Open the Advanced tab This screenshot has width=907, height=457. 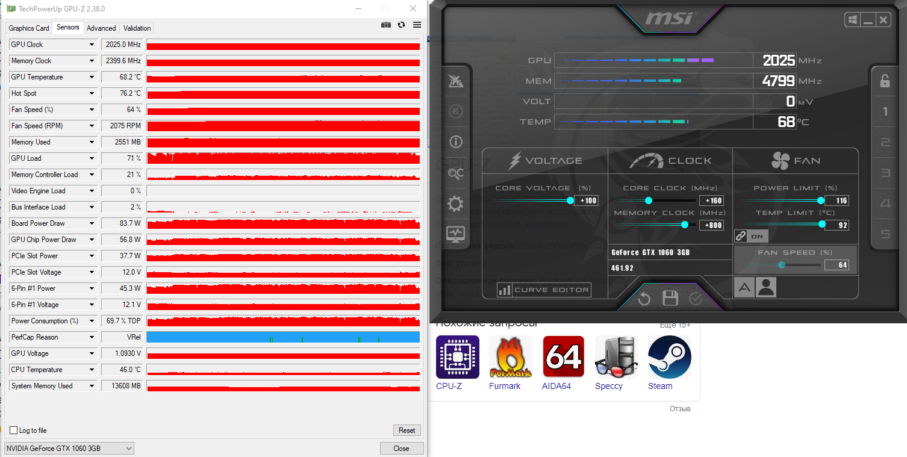click(101, 28)
